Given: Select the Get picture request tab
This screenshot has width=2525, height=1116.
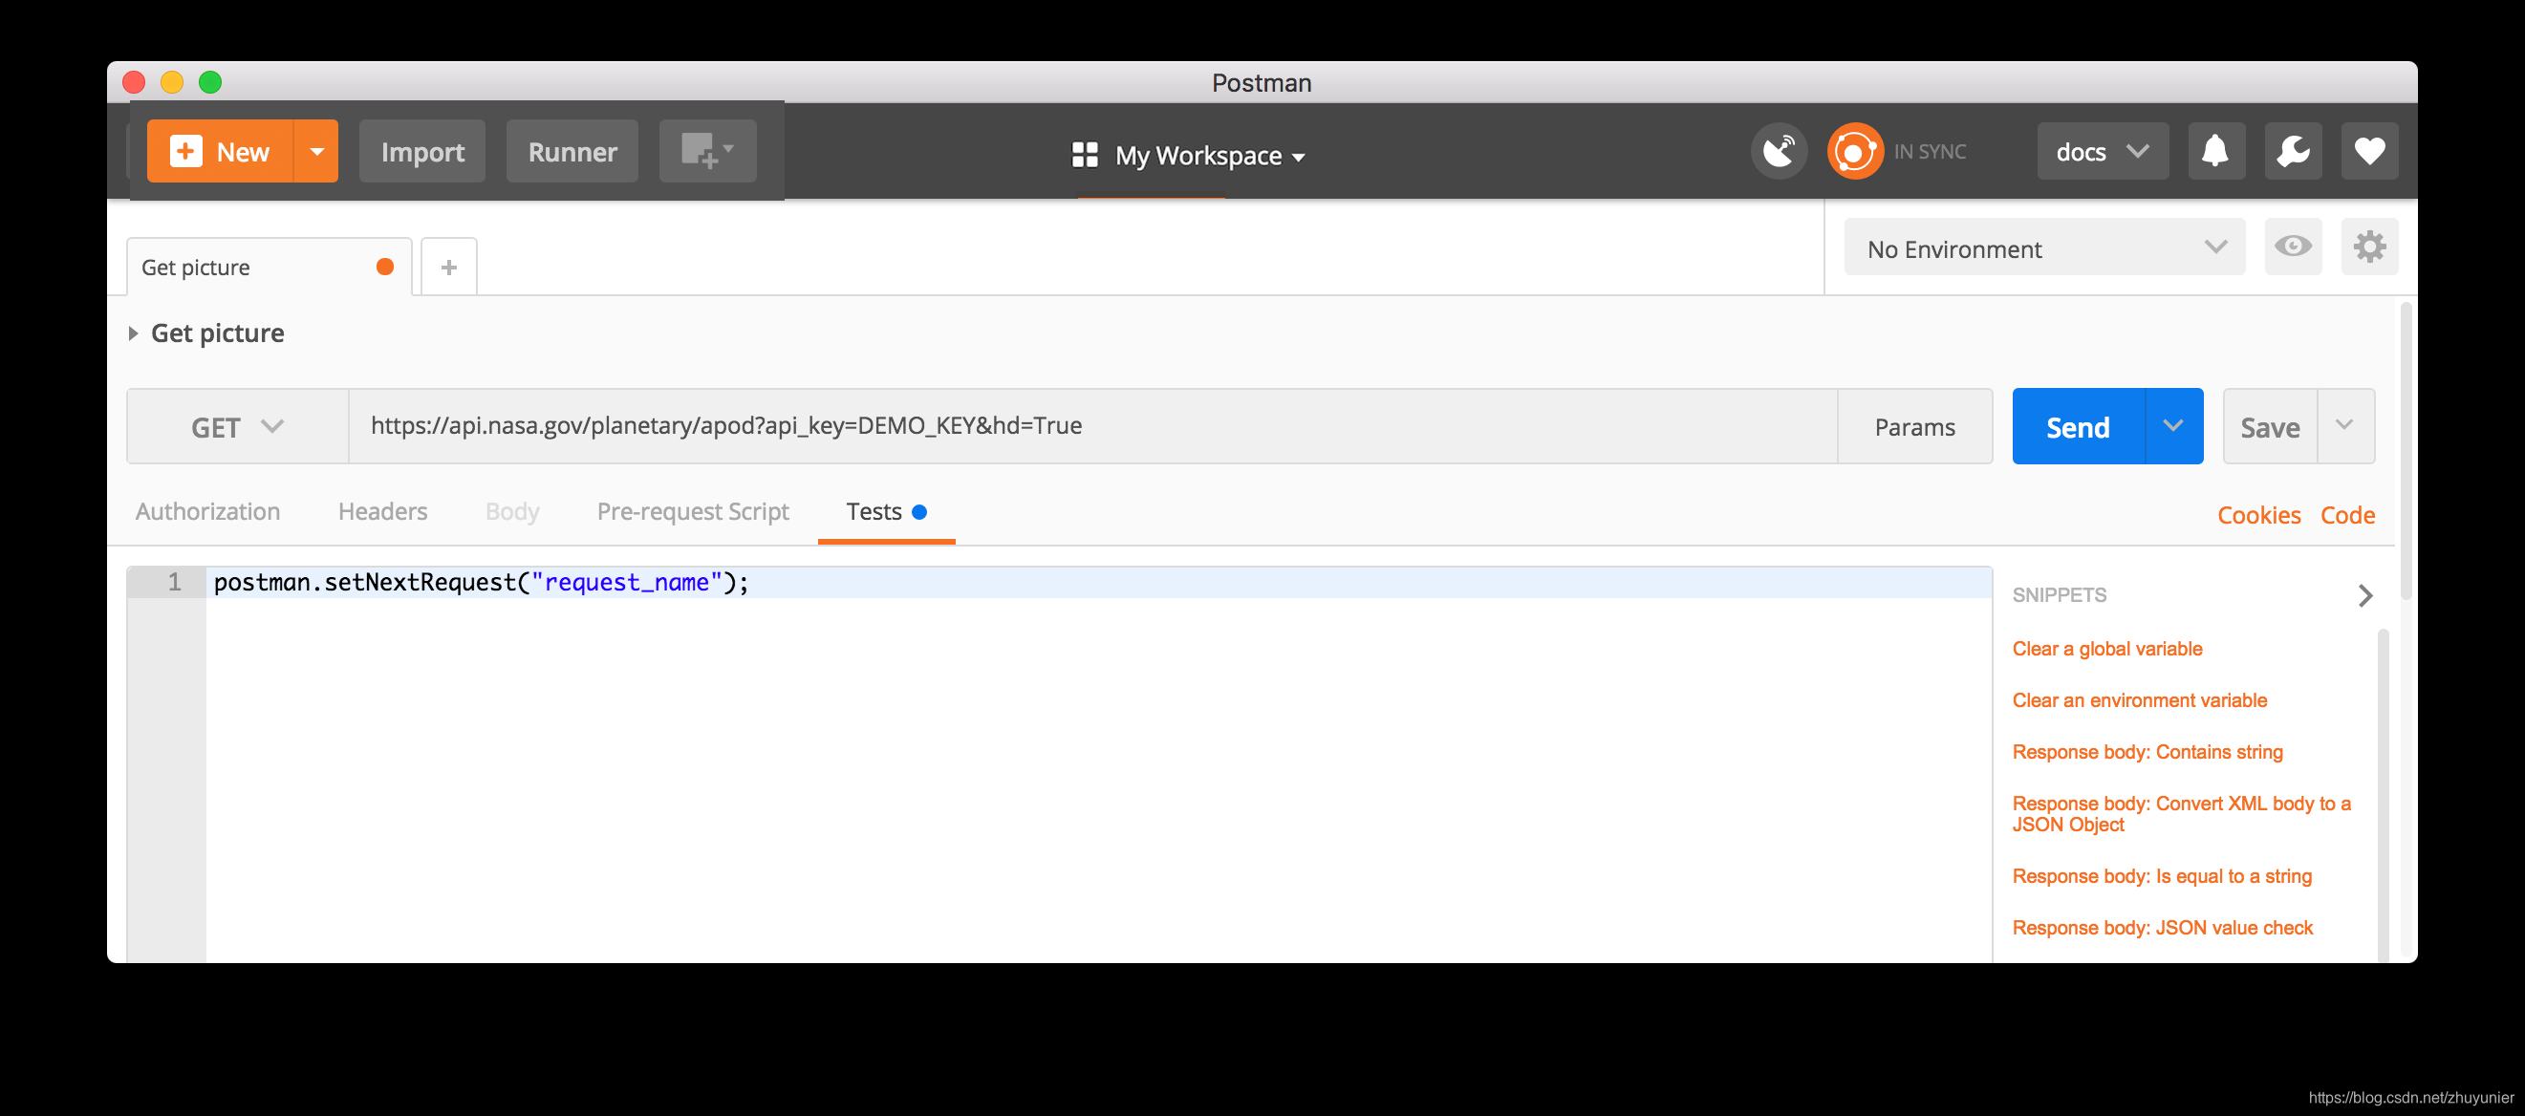Looking at the screenshot, I should 269,267.
